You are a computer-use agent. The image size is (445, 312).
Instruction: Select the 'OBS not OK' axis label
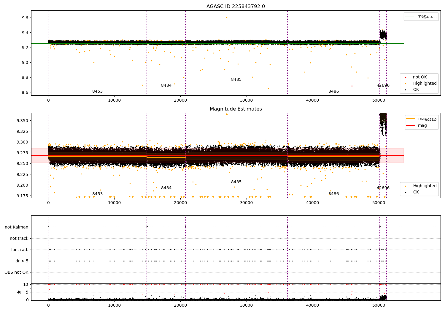(x=16, y=272)
